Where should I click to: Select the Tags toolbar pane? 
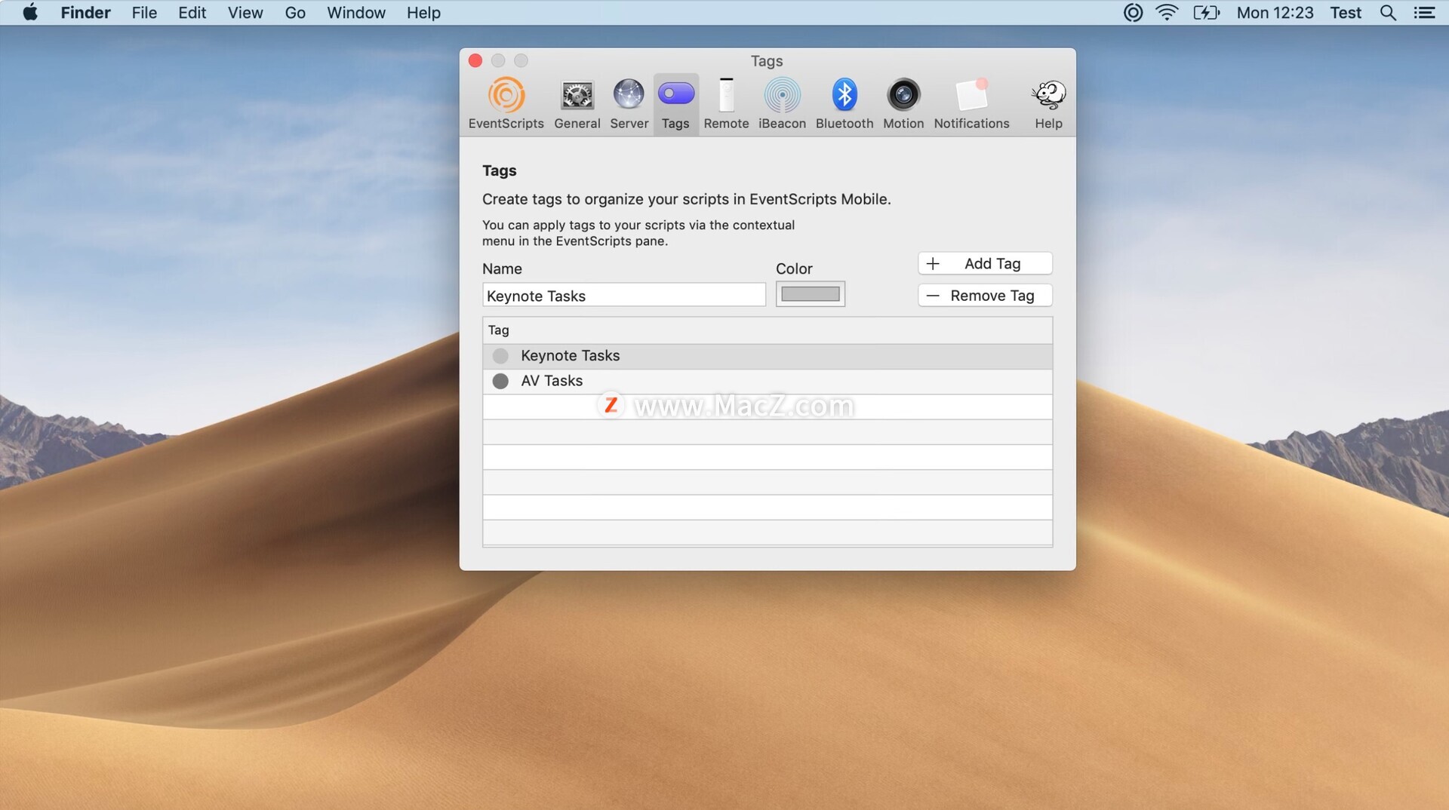pos(675,104)
